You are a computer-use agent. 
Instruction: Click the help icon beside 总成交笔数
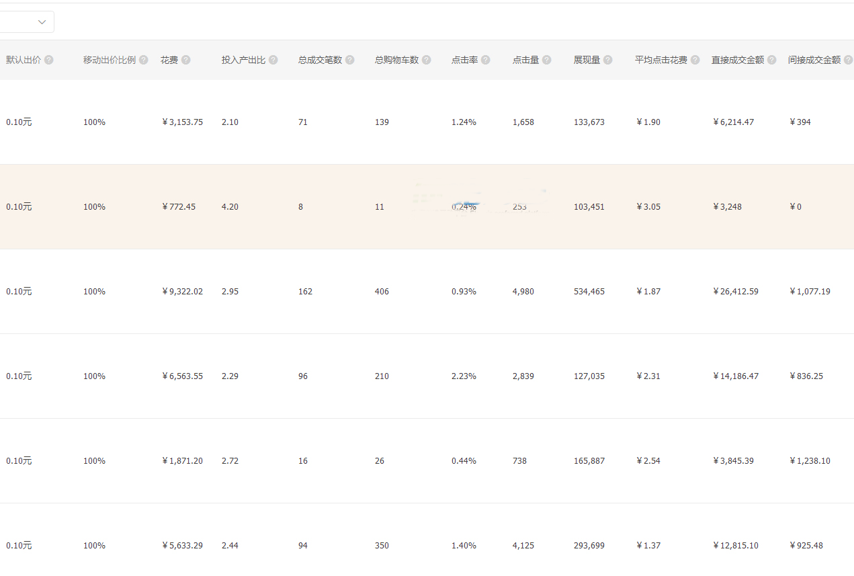click(350, 60)
